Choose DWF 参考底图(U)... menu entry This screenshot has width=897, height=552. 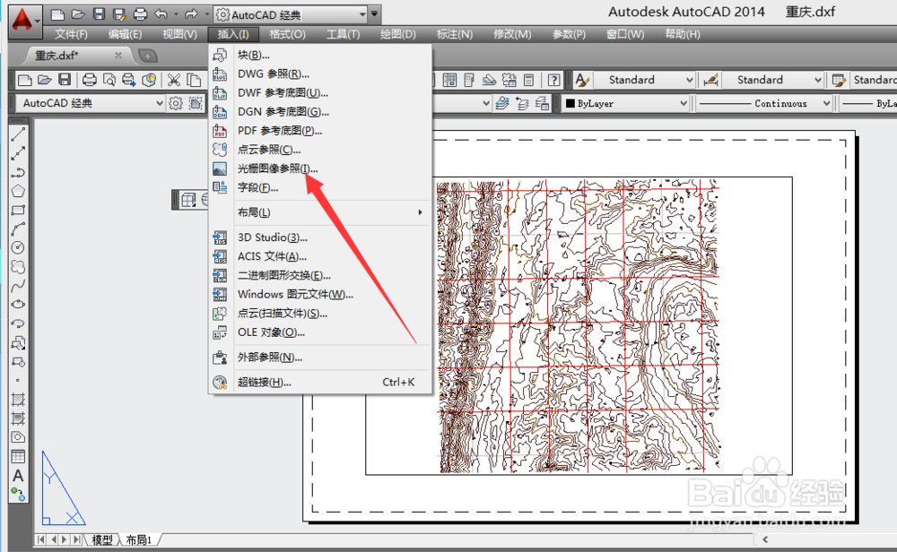tap(320, 92)
